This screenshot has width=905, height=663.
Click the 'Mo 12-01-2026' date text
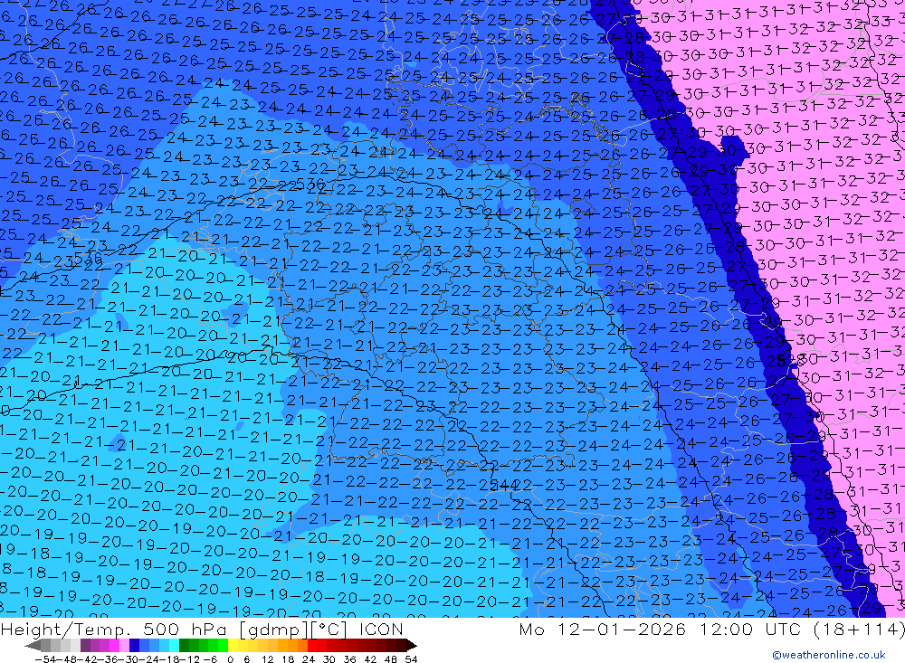click(602, 629)
